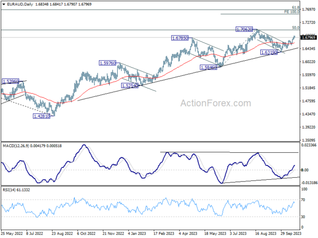
Task: Click the 16 Aug 2023 date label
Action: pyautogui.click(x=266, y=234)
